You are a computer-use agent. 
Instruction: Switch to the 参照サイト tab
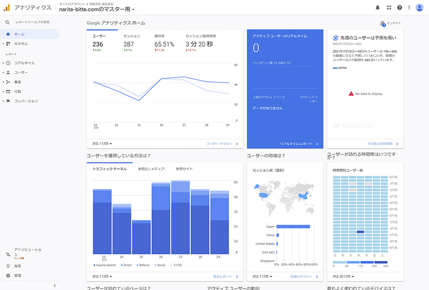(184, 169)
